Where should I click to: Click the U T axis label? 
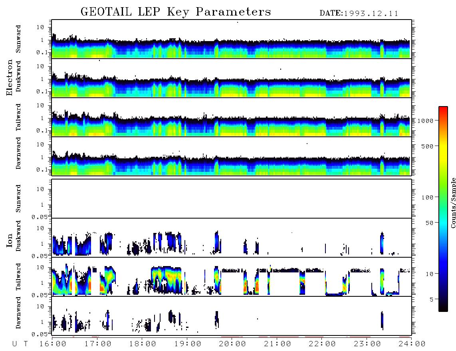click(20, 344)
